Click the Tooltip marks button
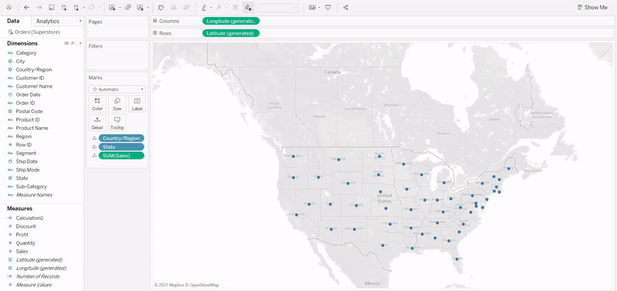 point(117,123)
